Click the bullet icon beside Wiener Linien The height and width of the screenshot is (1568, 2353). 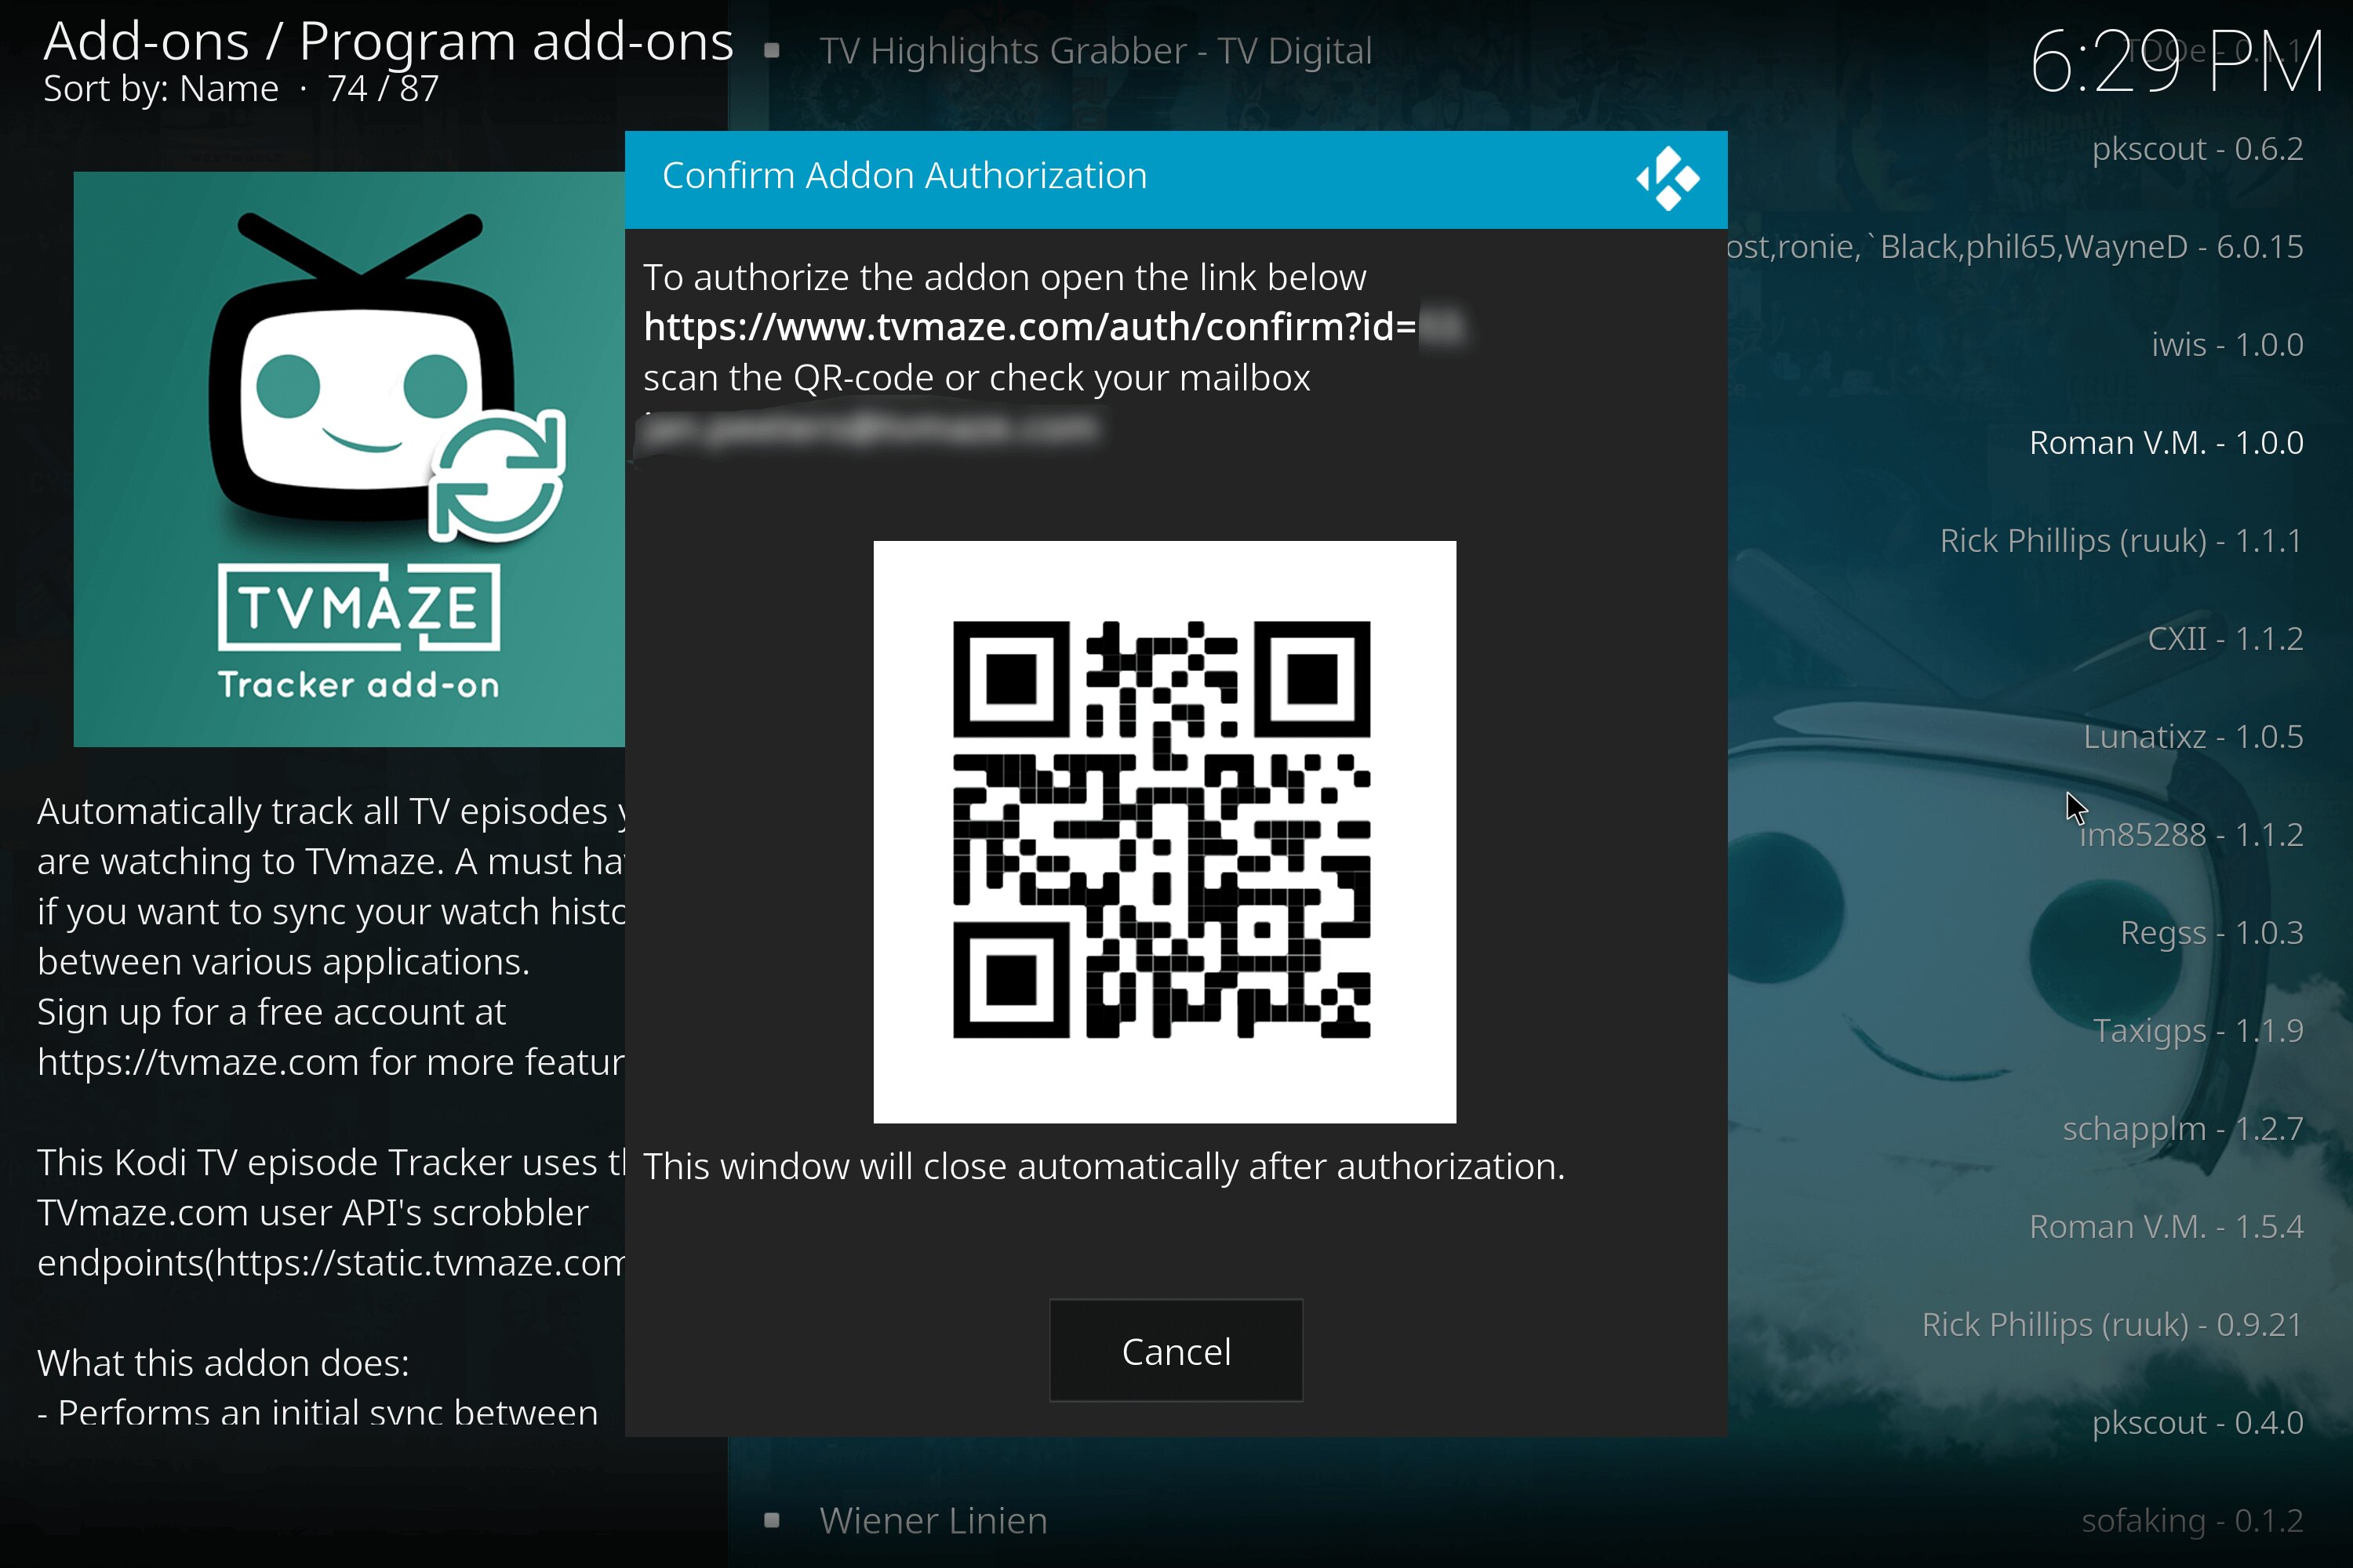[771, 1520]
